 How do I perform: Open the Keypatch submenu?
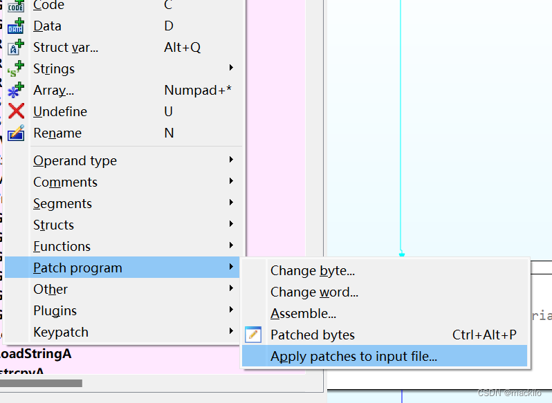click(123, 332)
